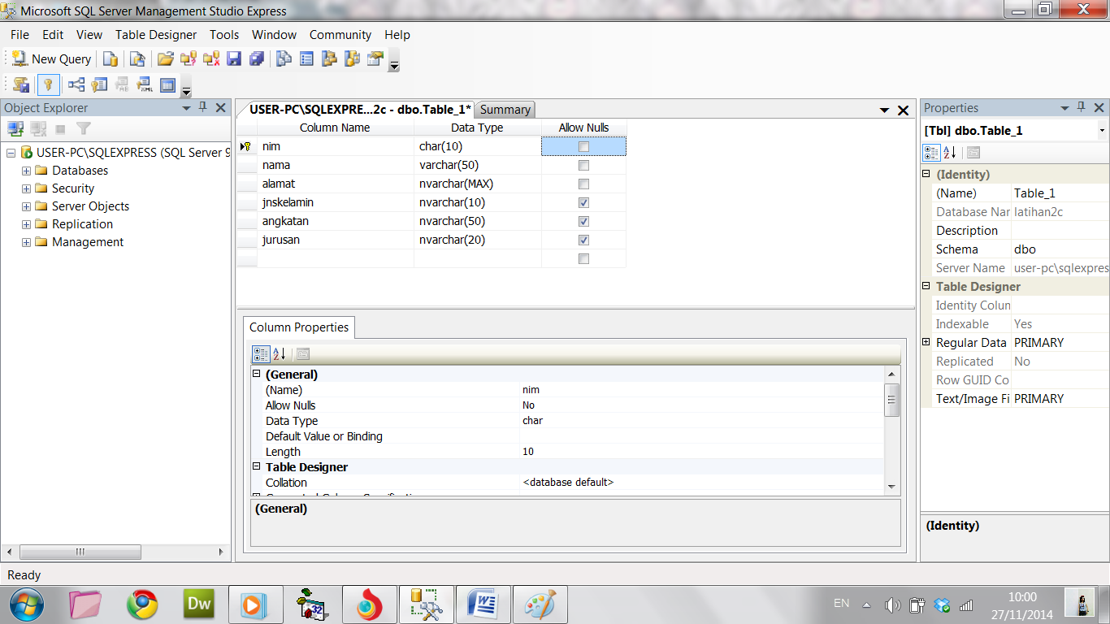Open the Registered Servers window icon
Image resolution: width=1110 pixels, height=624 pixels.
pos(284,58)
